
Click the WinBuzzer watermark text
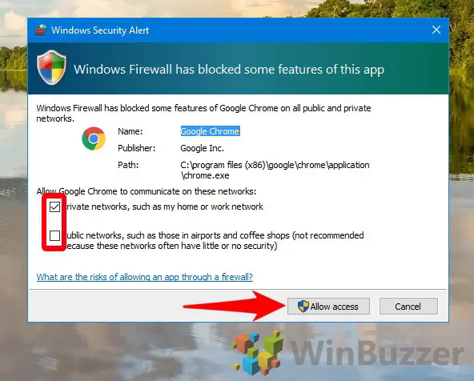coord(377,353)
